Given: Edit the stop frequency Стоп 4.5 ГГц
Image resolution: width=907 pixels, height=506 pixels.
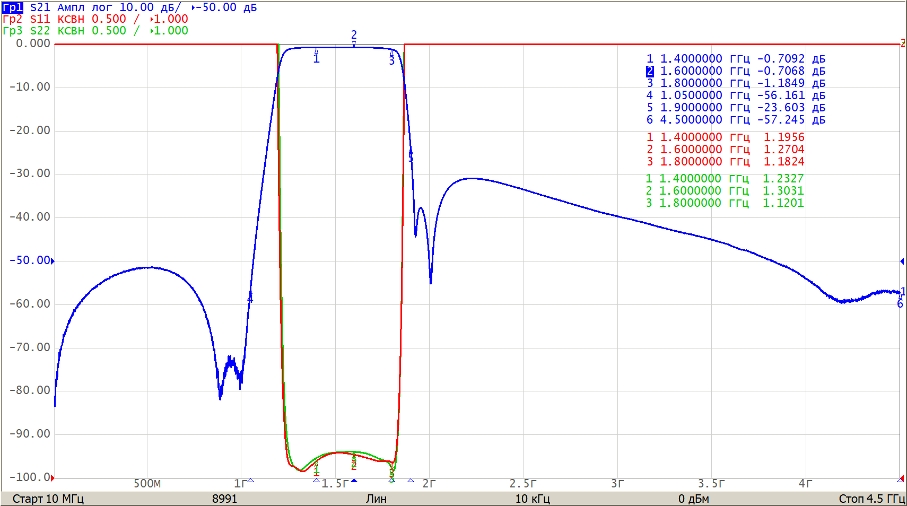Looking at the screenshot, I should point(871,499).
